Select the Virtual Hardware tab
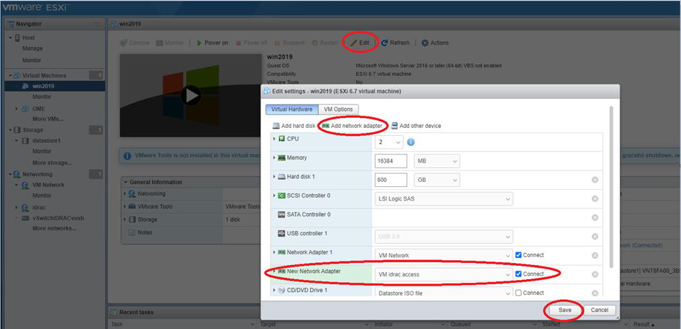Screen dimensions: 681x329 pyautogui.click(x=292, y=109)
